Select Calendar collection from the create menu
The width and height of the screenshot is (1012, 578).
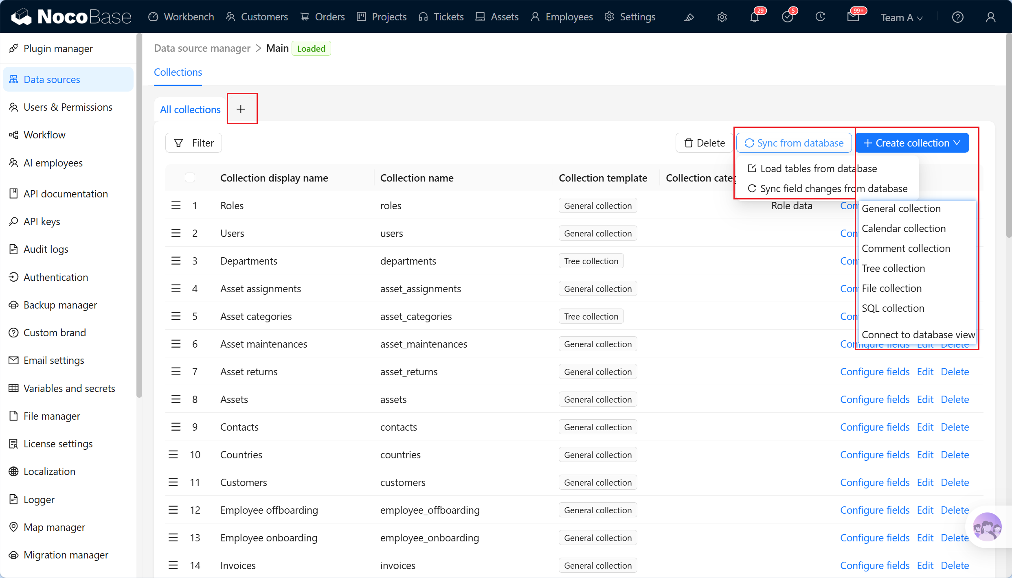tap(904, 228)
